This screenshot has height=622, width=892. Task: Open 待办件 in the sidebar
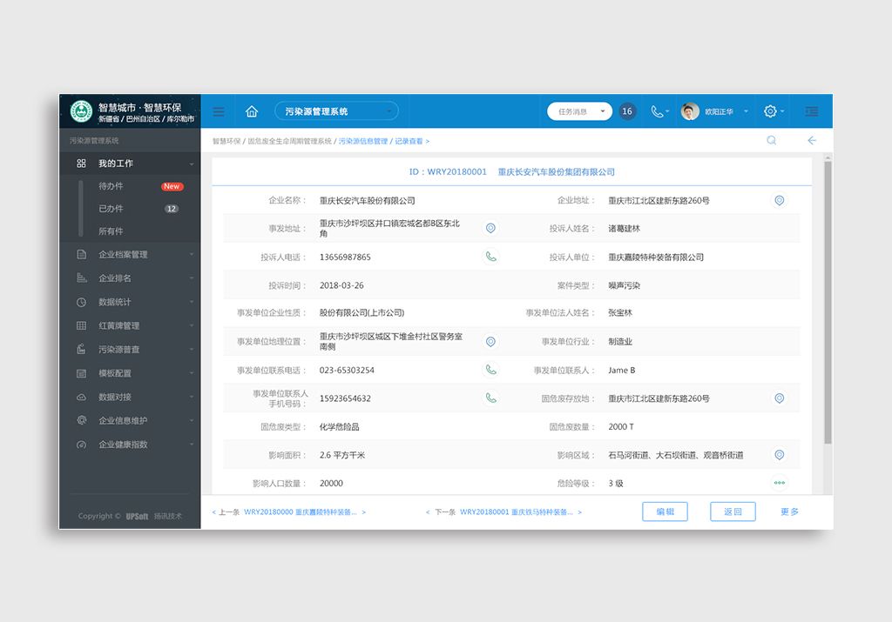tap(111, 186)
